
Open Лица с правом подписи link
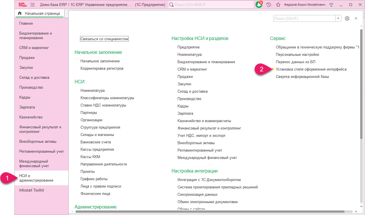coord(101,186)
